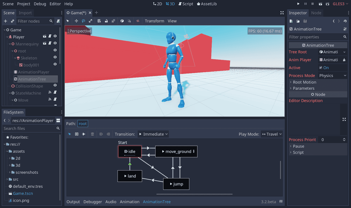Screen dimensions: 351x208
Task: Toggle visibility of the Skeleton node
Action: point(55,58)
